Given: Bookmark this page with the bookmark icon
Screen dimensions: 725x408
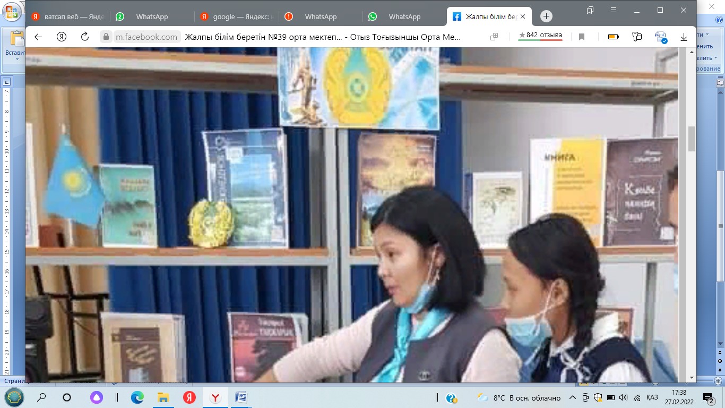Looking at the screenshot, I should [x=582, y=37].
